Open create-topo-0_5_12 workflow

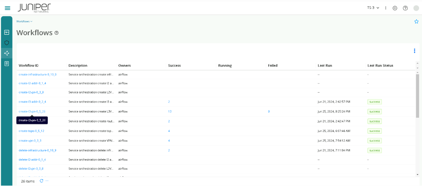(x=31, y=131)
